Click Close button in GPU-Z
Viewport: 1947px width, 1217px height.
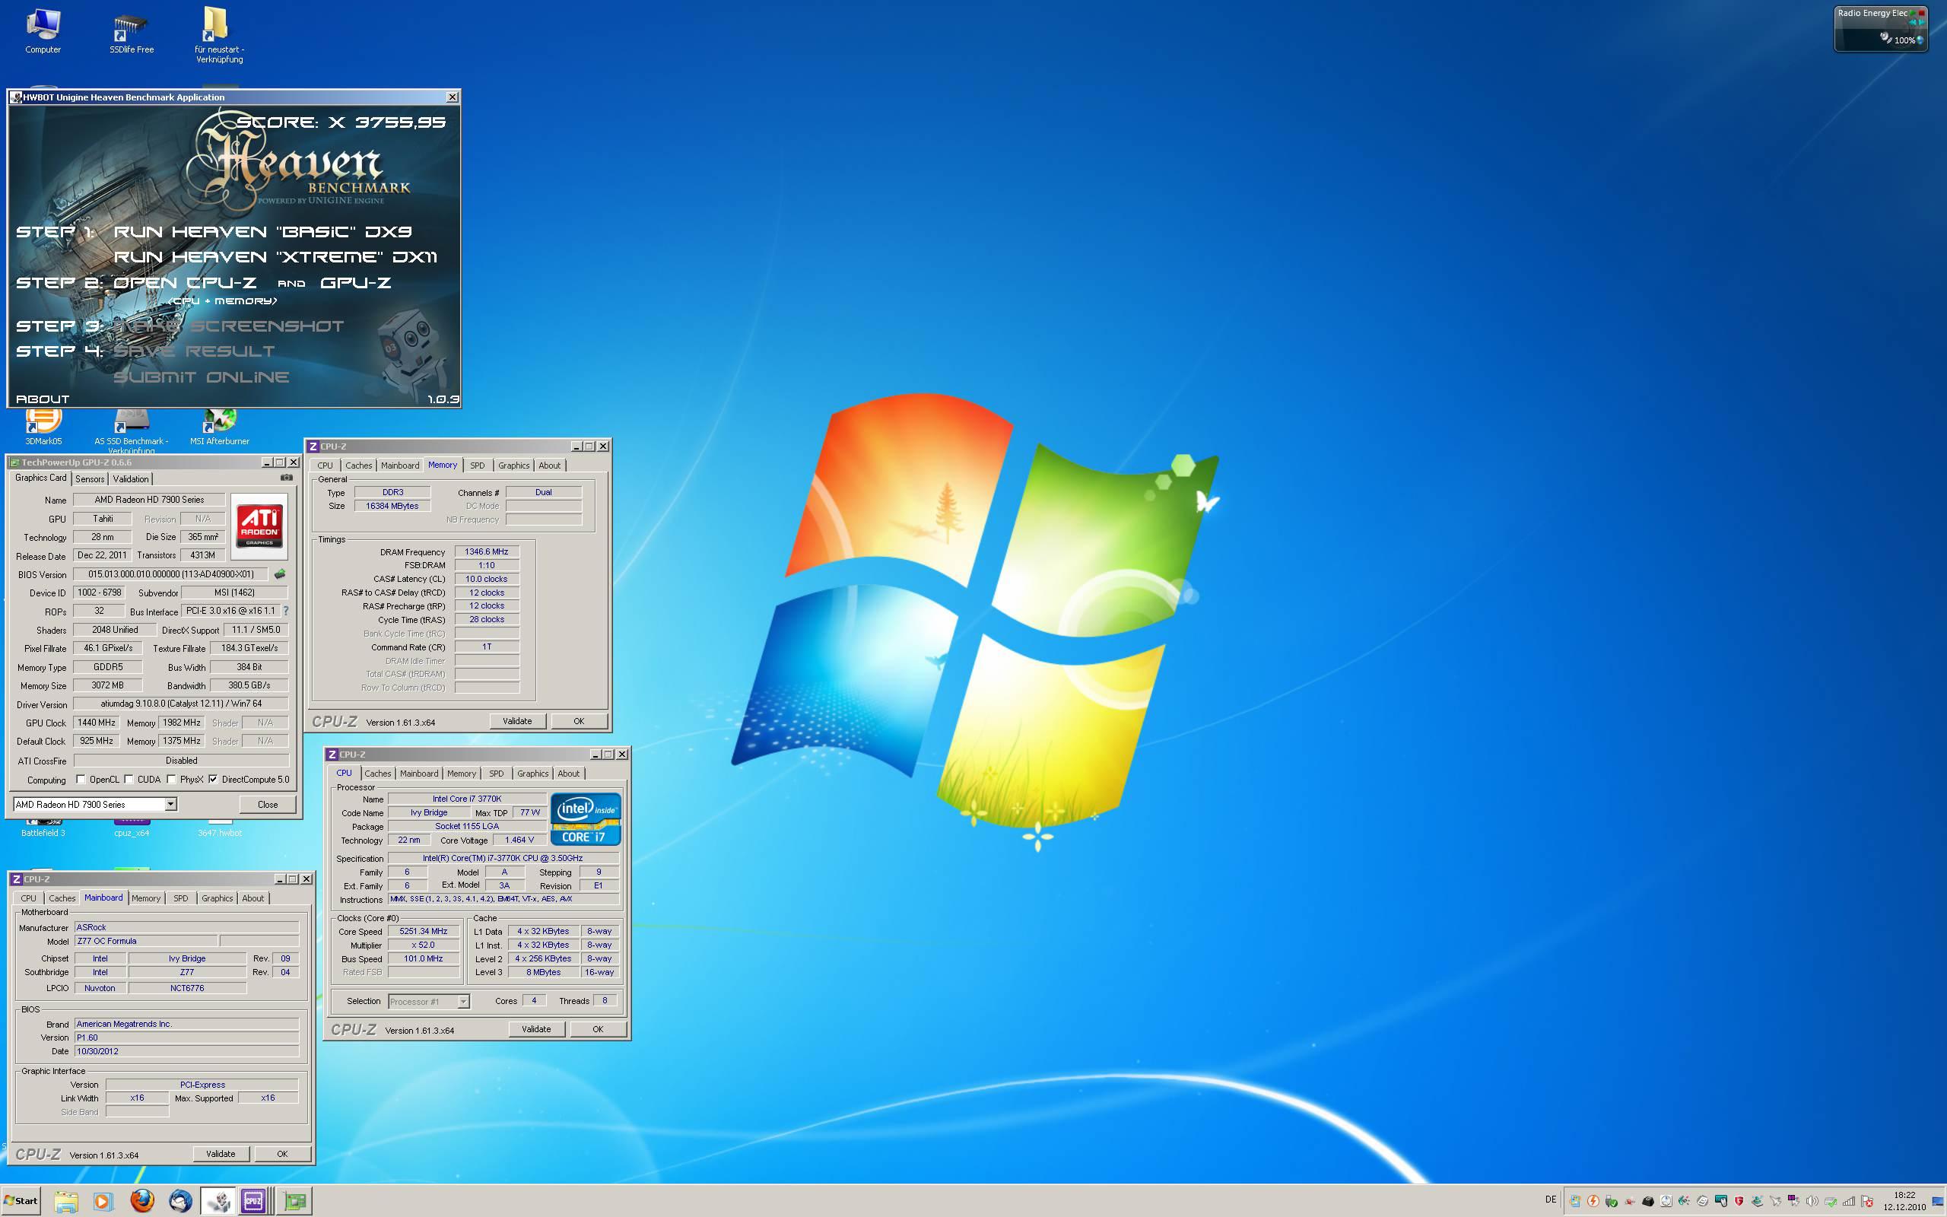click(268, 804)
